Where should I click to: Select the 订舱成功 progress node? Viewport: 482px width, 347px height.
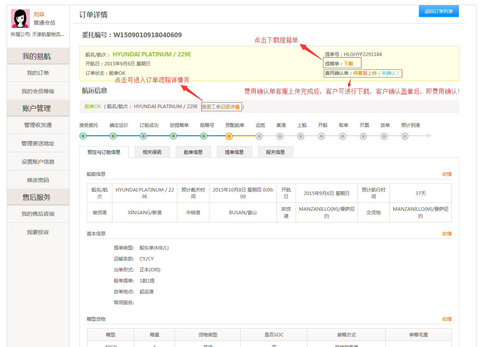coord(143,136)
